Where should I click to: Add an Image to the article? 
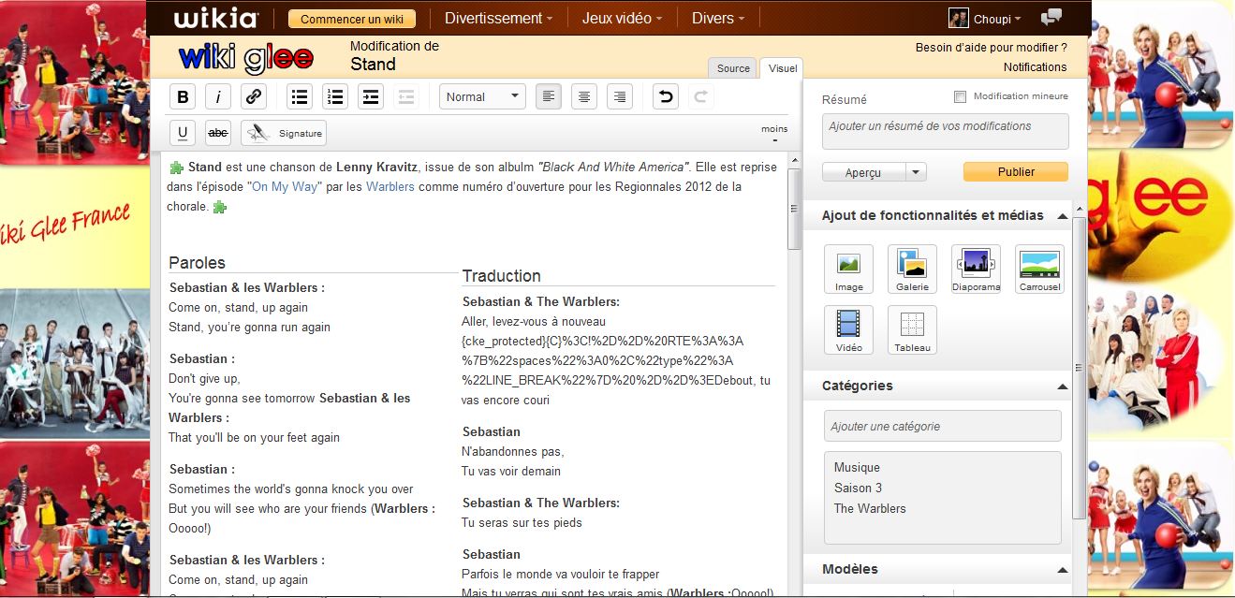pos(848,270)
